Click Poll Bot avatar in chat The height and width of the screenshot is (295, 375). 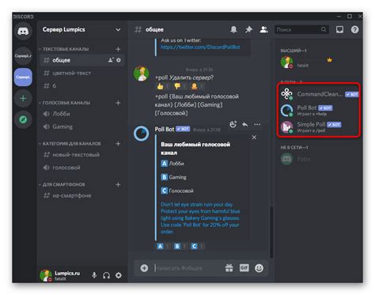(142, 134)
